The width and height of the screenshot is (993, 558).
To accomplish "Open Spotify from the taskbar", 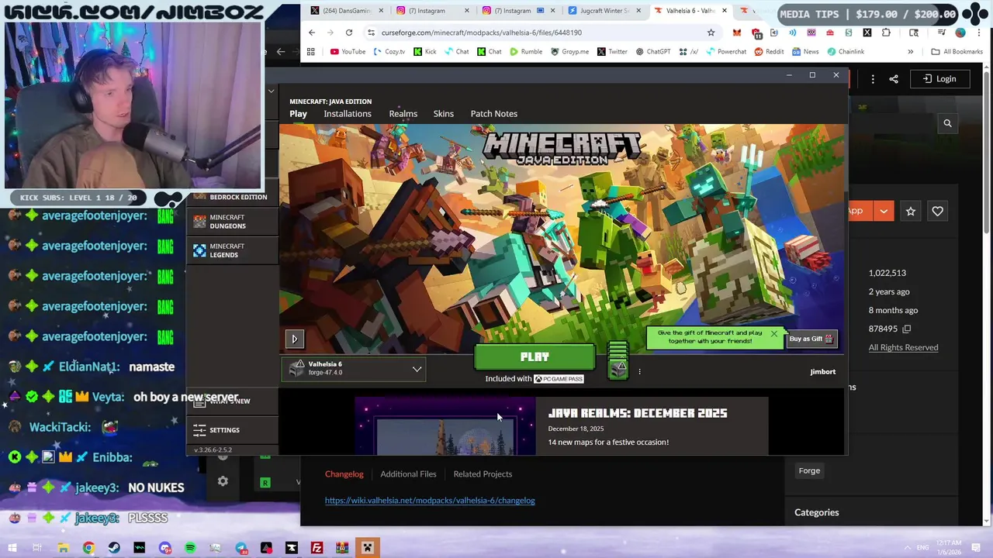I will point(190,548).
